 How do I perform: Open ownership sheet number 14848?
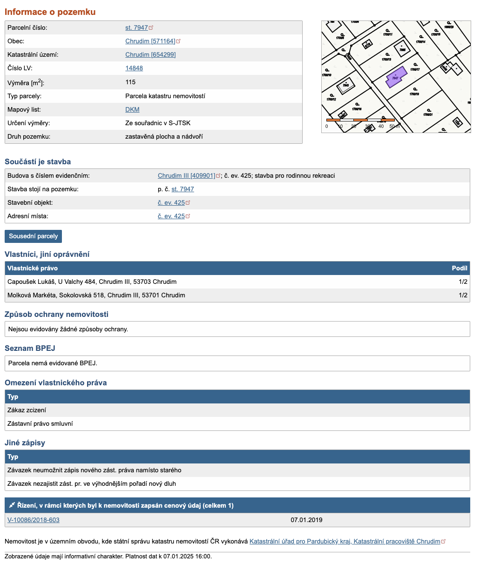[134, 68]
